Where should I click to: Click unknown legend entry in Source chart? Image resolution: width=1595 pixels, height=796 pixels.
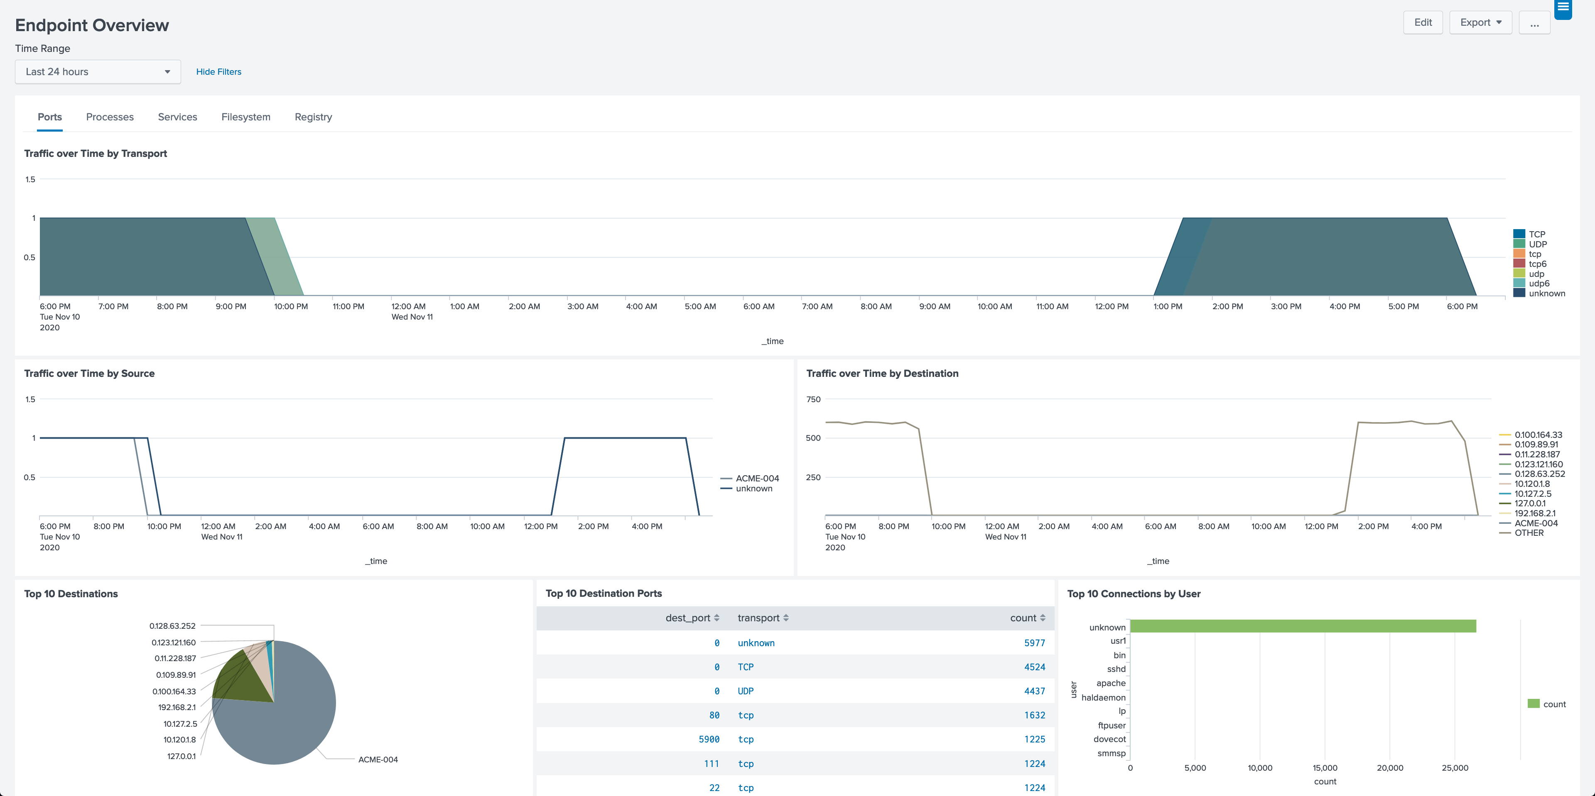pos(747,488)
